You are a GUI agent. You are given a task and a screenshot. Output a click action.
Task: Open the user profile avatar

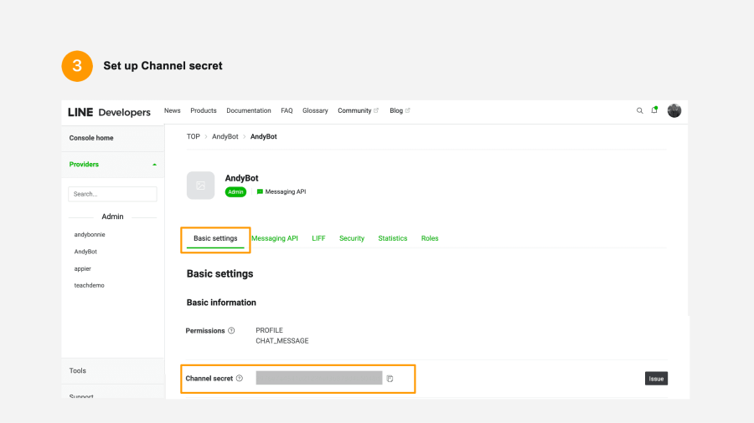pyautogui.click(x=674, y=110)
